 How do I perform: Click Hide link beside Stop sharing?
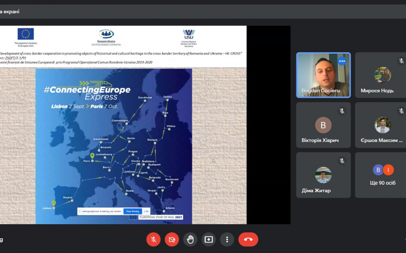click(146, 211)
